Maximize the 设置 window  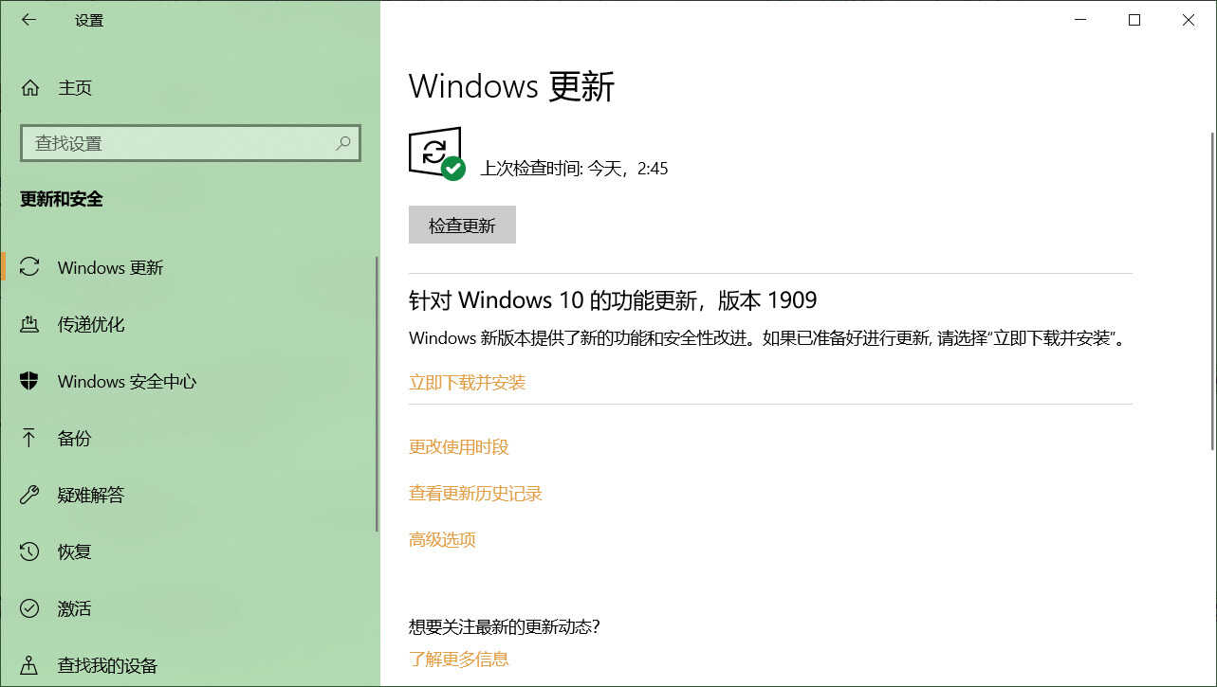[x=1134, y=20]
